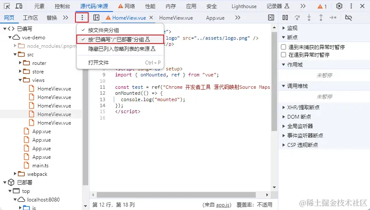Expand the webpack folder
This screenshot has height=210, width=370.
coord(15,174)
